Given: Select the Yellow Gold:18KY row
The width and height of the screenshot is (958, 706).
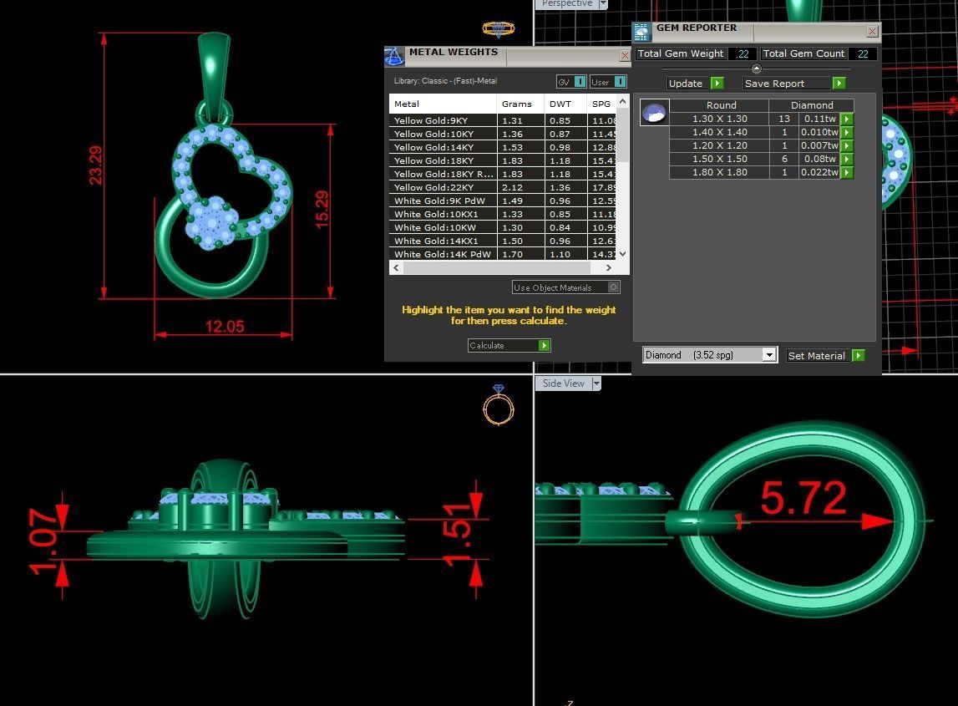Looking at the screenshot, I should [503, 160].
